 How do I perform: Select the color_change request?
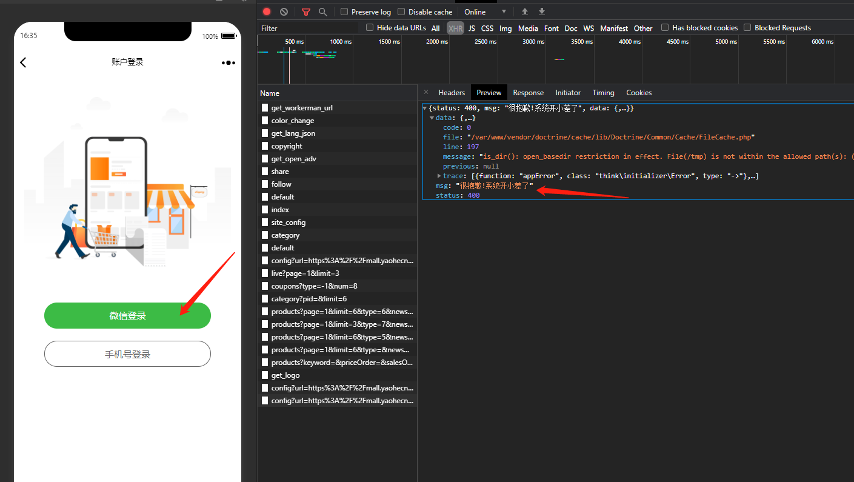pyautogui.click(x=337, y=120)
